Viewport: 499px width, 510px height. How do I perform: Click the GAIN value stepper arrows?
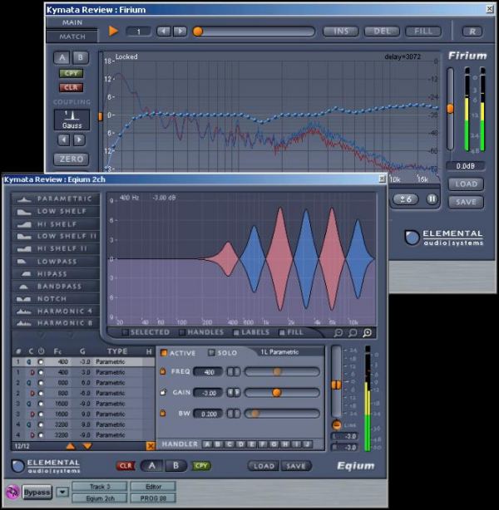coord(234,393)
